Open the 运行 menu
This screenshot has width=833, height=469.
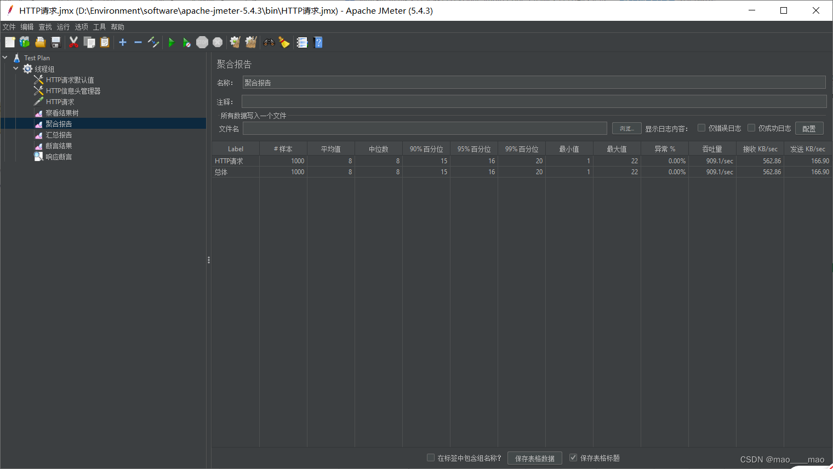pyautogui.click(x=63, y=27)
